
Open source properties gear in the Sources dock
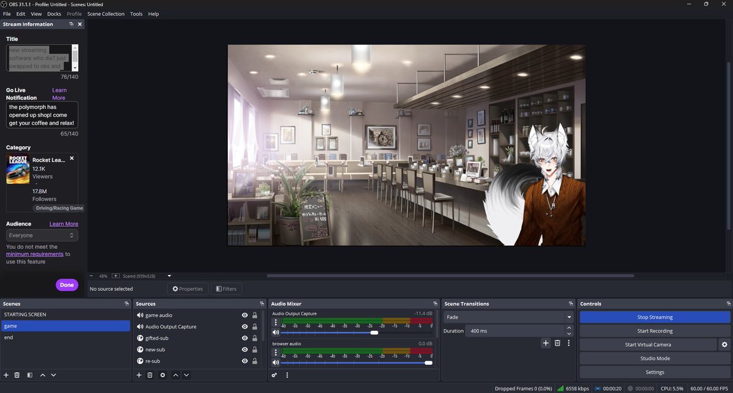(162, 375)
